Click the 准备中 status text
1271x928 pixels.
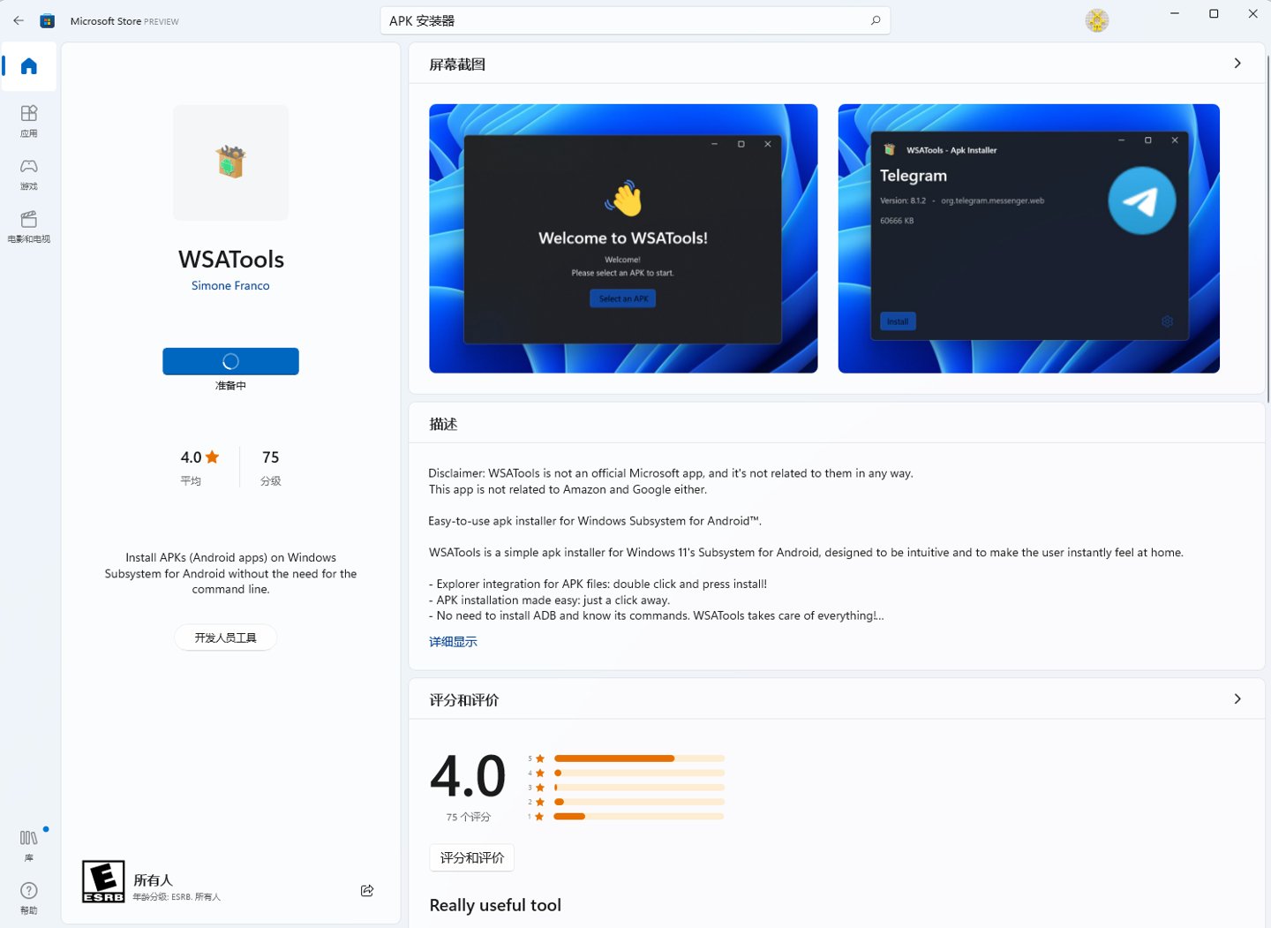click(x=230, y=386)
